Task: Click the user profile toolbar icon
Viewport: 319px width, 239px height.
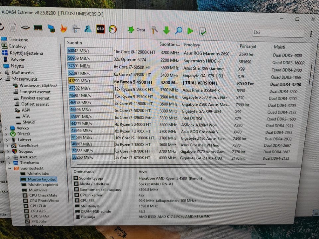Action: (x=88, y=29)
